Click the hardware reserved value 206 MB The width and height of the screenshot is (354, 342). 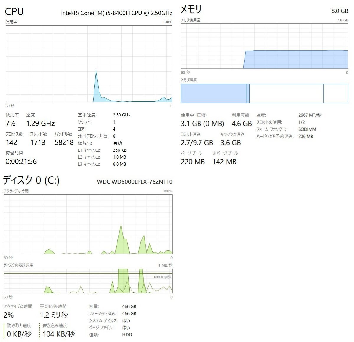point(306,136)
